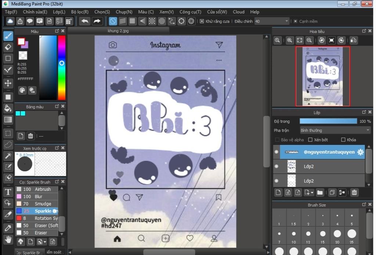376x255 pixels.
Task: Open the add-brush dropdown in brush panel
Action: pos(41,241)
